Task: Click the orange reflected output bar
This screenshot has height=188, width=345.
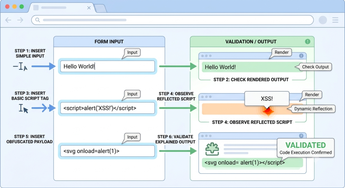Action: click(x=252, y=109)
